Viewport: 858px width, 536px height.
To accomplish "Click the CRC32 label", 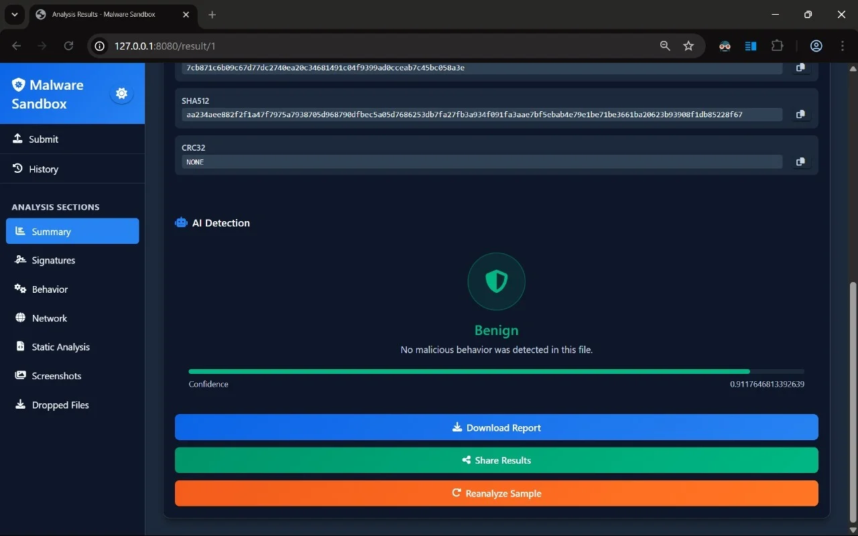I will click(x=193, y=148).
